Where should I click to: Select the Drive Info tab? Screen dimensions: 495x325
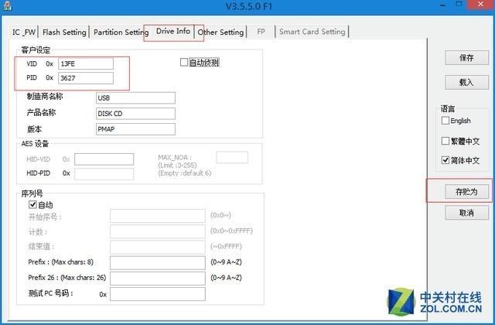pyautogui.click(x=173, y=31)
